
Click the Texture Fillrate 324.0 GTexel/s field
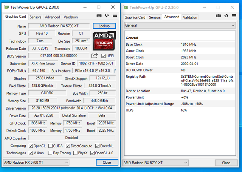tap(100, 86)
